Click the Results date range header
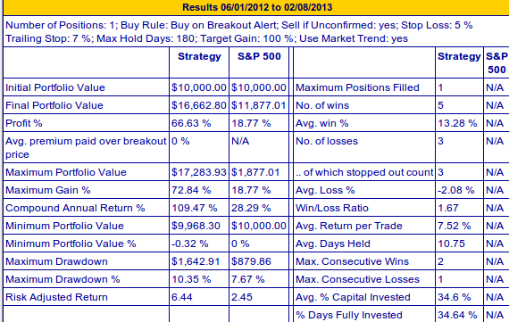Image resolution: width=509 pixels, height=322 pixels. click(x=257, y=7)
